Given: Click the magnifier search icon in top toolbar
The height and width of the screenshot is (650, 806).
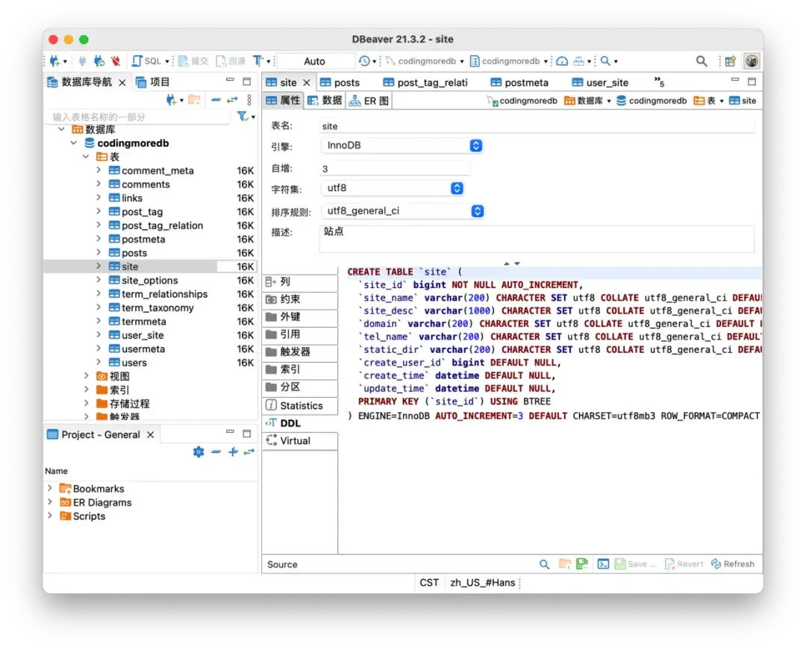Looking at the screenshot, I should [702, 61].
